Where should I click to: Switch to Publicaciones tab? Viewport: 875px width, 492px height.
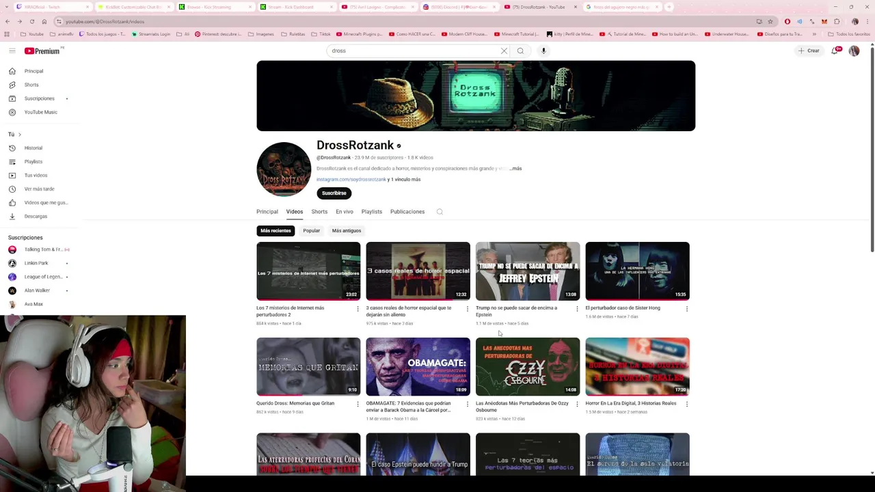click(x=407, y=212)
